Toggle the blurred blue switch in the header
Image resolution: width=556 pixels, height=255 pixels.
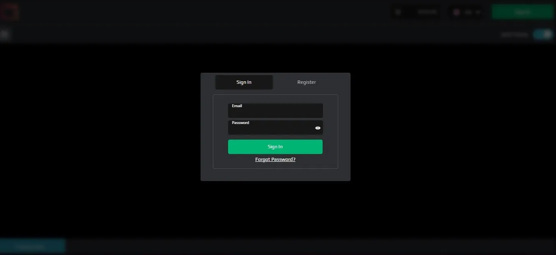542,34
